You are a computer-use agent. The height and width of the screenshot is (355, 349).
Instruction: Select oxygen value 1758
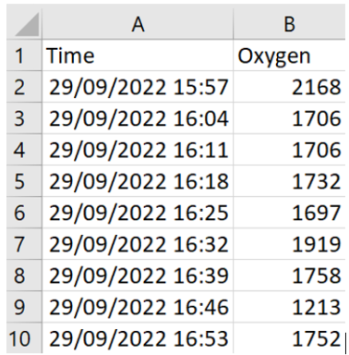pos(289,275)
